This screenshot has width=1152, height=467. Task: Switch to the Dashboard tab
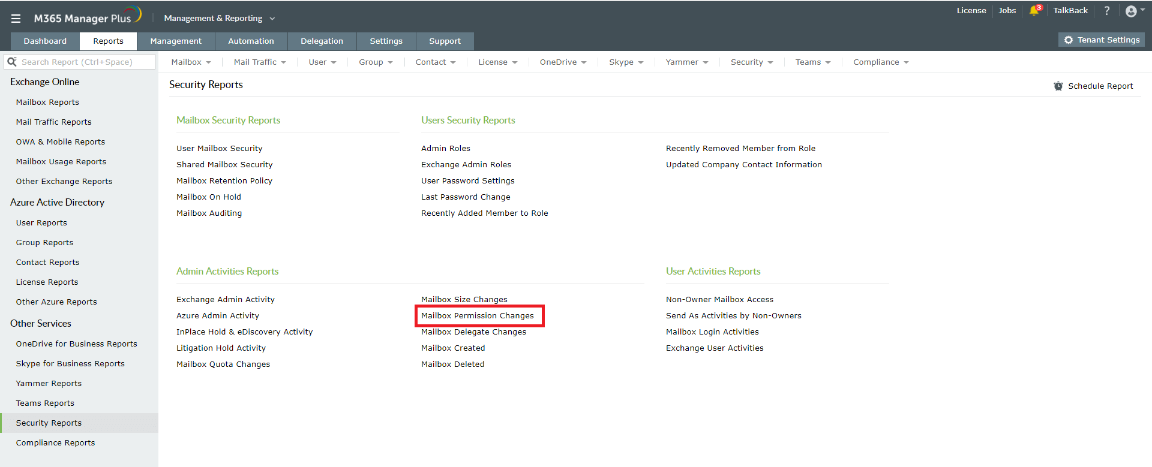[45, 41]
